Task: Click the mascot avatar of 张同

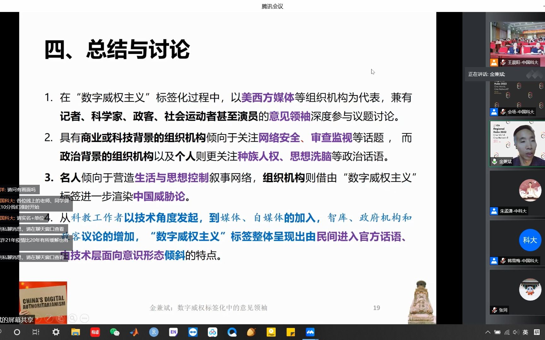Action: (530, 290)
